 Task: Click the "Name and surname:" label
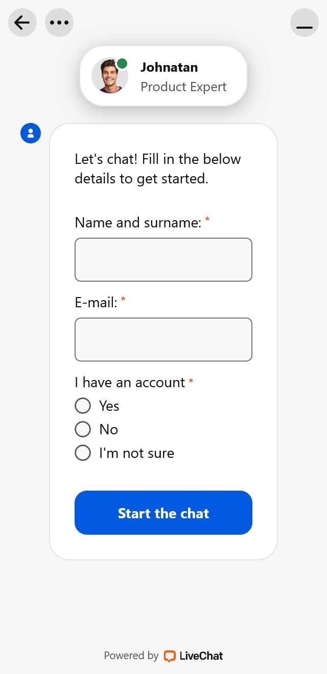[138, 222]
